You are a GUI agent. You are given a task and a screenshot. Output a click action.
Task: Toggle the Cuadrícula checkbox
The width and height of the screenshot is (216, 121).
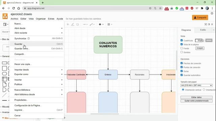click(x=182, y=40)
